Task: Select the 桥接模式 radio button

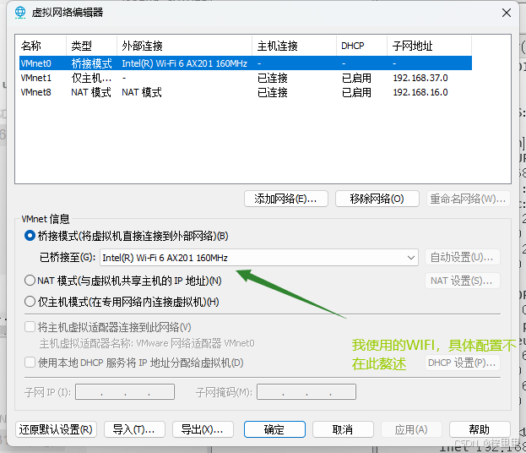Action: point(30,236)
